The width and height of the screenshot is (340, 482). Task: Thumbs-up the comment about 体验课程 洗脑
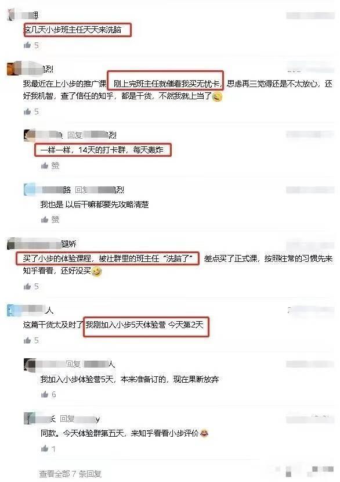click(x=27, y=286)
